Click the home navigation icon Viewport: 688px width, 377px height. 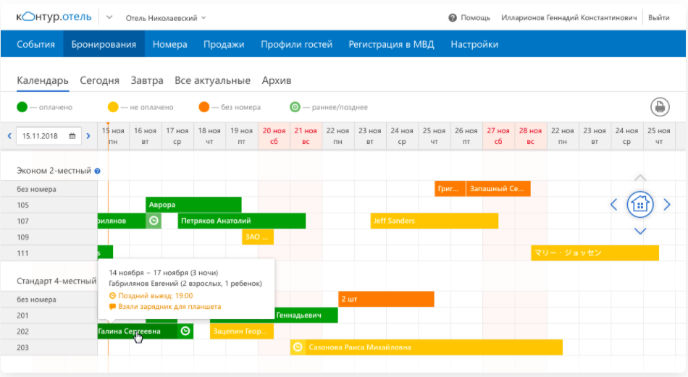click(640, 205)
